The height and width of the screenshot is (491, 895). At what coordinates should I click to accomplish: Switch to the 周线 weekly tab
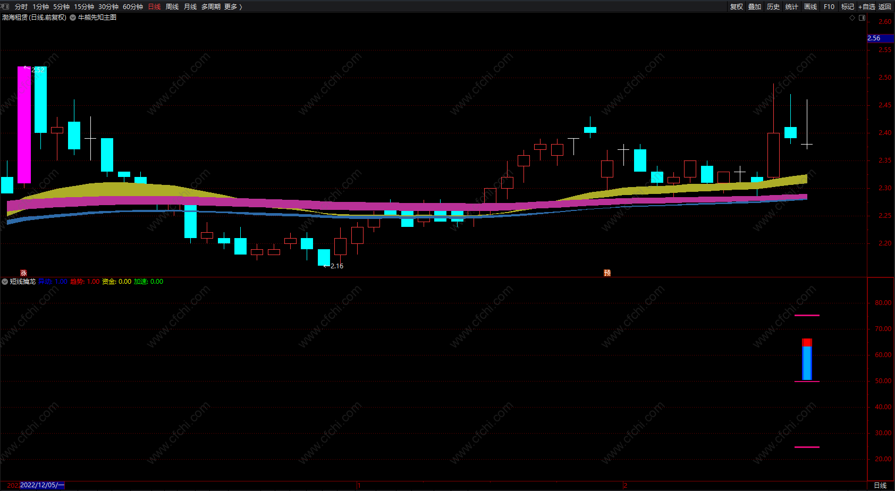(172, 7)
